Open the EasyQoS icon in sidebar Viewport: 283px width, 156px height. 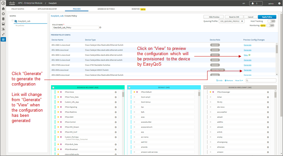tap(3, 39)
